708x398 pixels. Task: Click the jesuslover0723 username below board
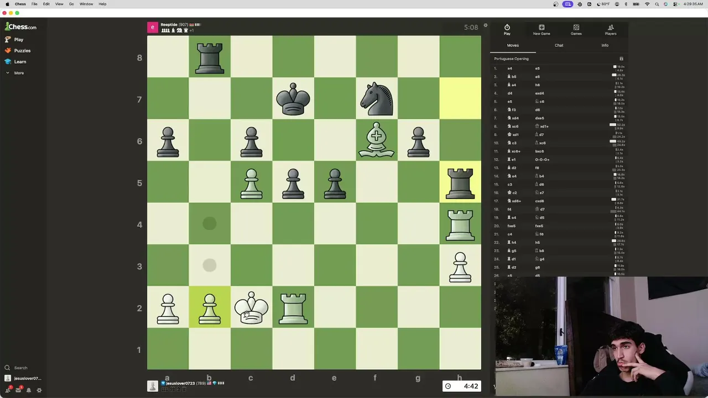tap(181, 383)
